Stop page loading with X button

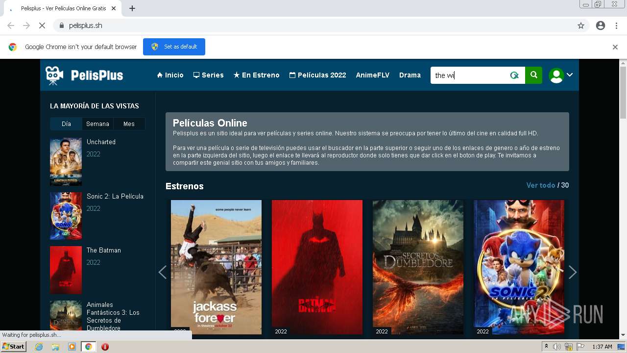pyautogui.click(x=42, y=25)
